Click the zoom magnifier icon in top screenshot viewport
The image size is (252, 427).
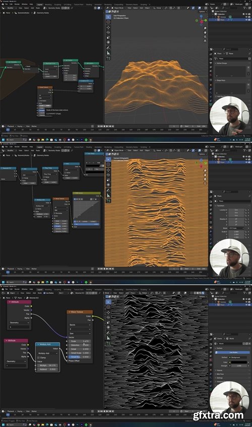(205, 28)
